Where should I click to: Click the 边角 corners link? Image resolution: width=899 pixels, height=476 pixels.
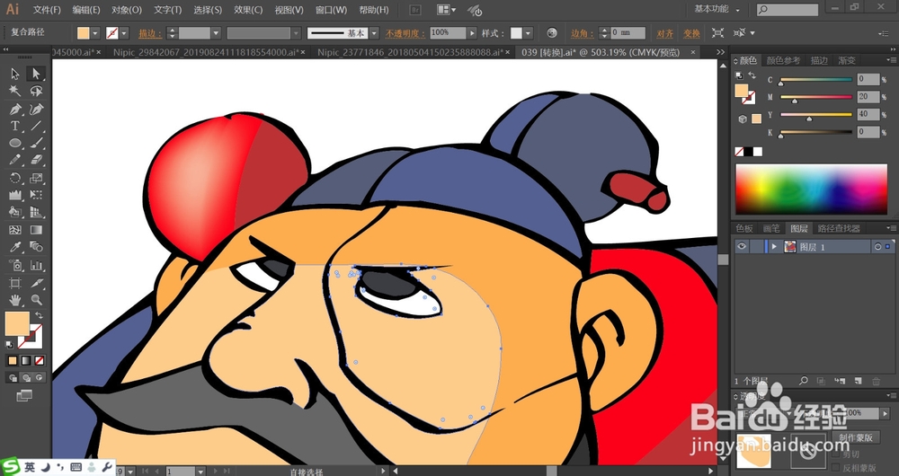point(583,34)
